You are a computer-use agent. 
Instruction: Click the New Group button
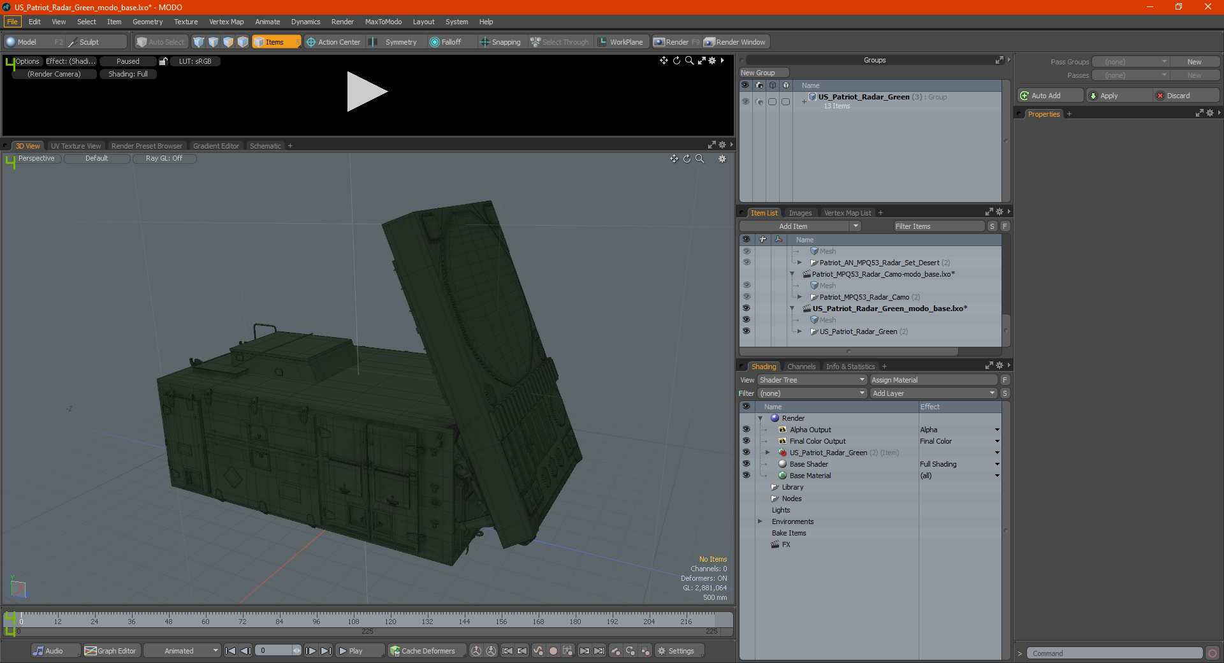coord(764,73)
